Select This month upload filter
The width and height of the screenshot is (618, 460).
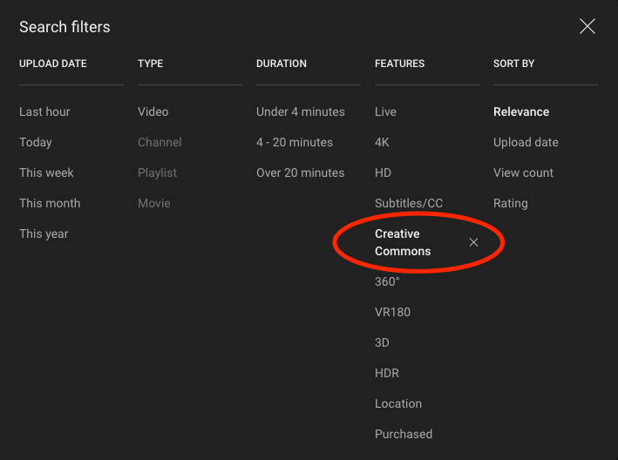[x=50, y=203]
